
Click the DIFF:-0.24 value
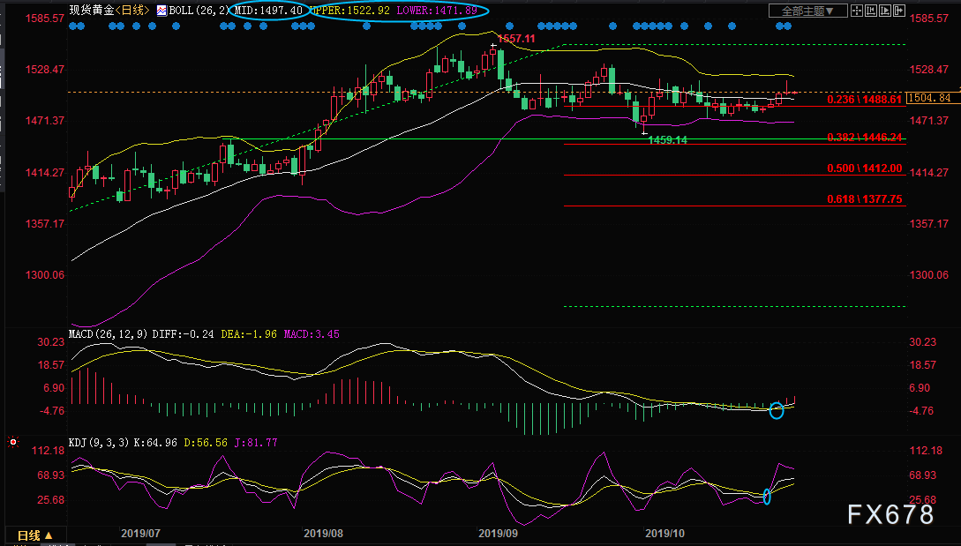point(184,334)
